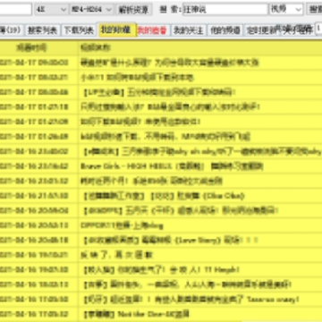Select the row mentioning 小米11
This screenshot has width=322, height=322.
pos(161,78)
